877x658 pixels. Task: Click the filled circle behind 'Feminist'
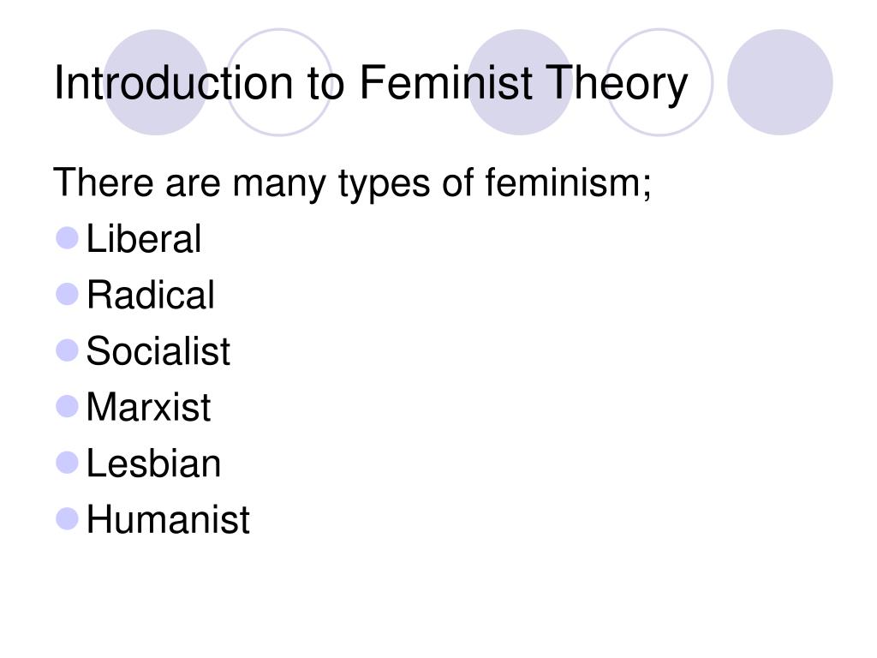click(520, 82)
